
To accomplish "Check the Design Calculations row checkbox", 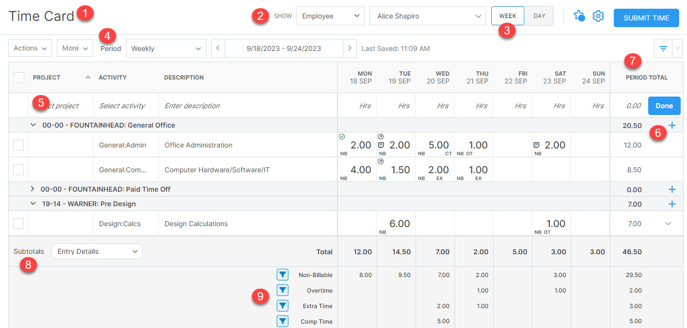I will point(18,224).
